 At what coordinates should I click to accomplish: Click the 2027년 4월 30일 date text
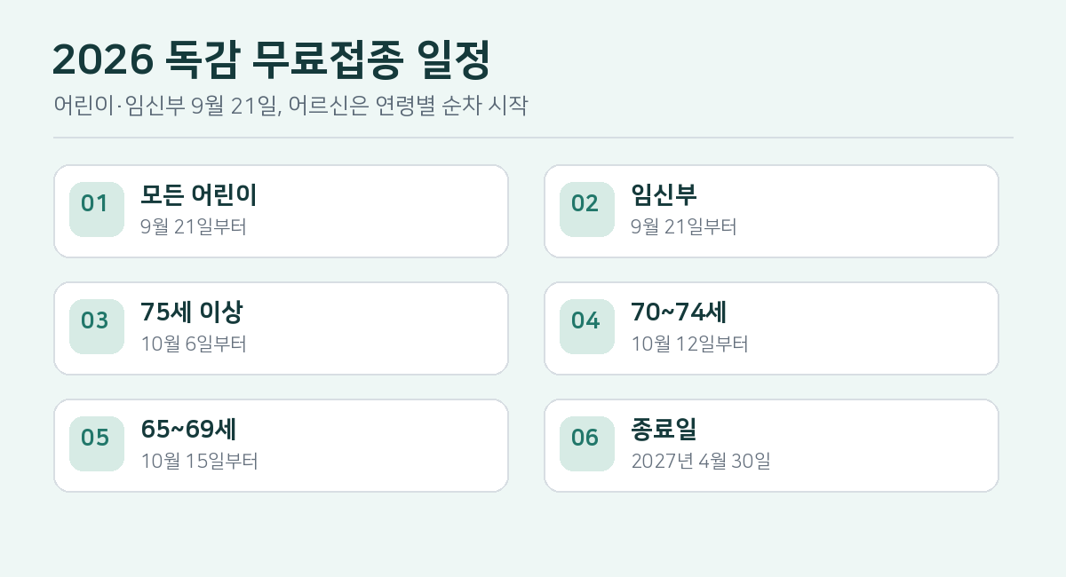701,461
